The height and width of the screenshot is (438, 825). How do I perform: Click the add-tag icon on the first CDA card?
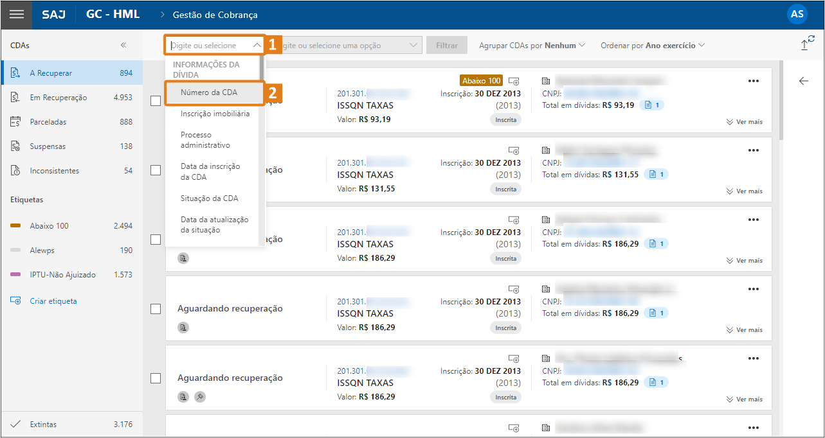[514, 81]
